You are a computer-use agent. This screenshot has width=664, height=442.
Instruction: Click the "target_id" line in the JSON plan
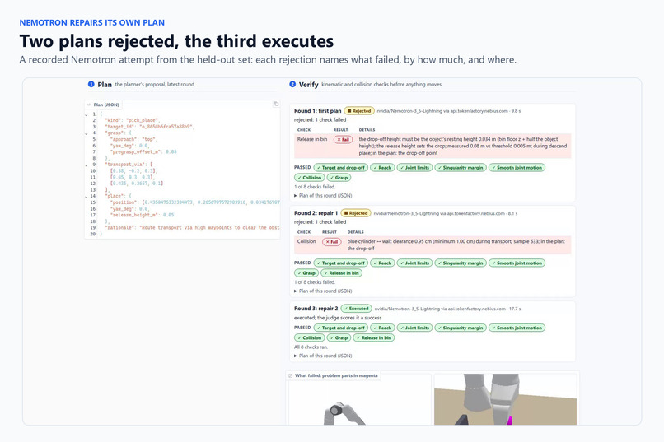tap(149, 127)
